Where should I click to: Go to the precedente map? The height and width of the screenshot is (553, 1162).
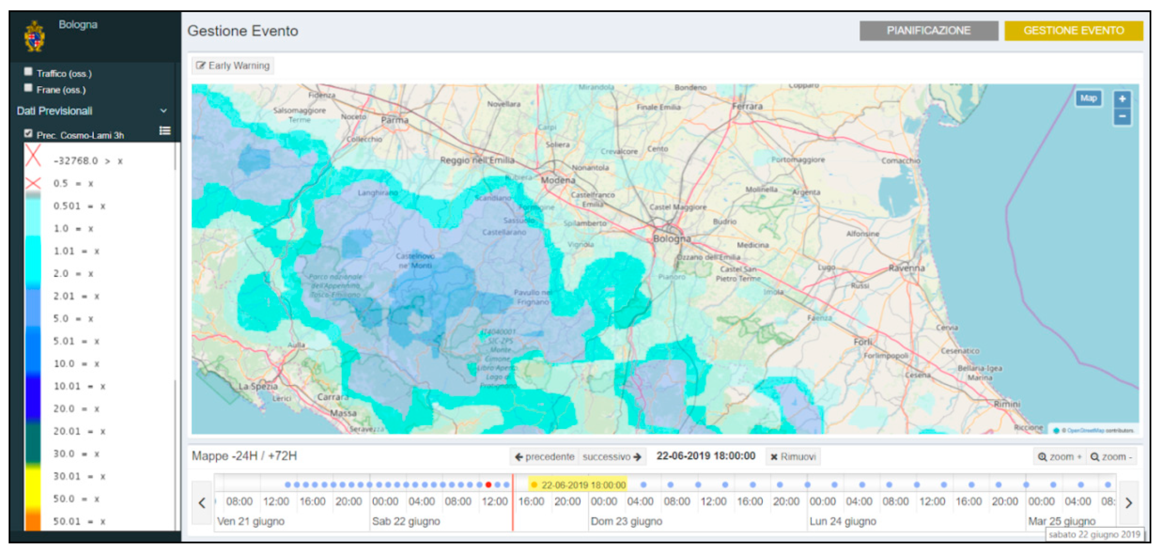[544, 457]
